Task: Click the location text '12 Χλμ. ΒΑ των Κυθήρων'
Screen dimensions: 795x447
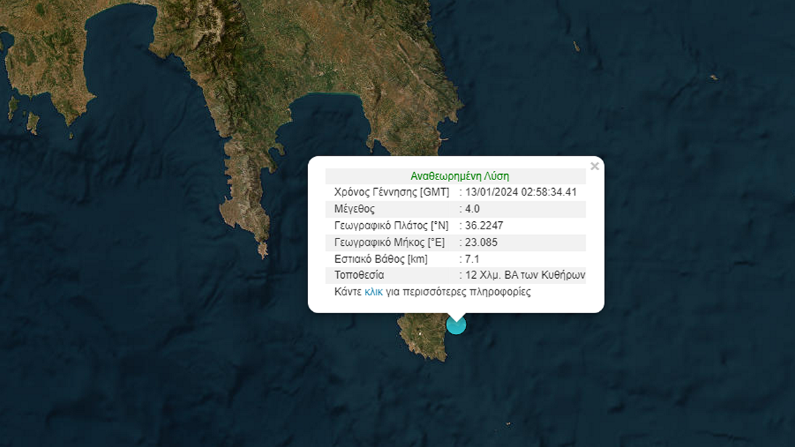Action: 525,275
